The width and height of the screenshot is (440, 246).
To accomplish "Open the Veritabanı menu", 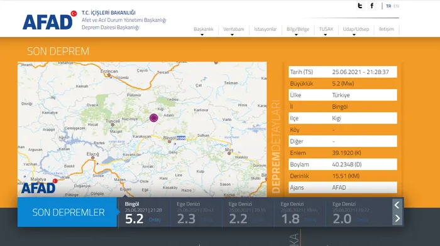I will 233,29.
